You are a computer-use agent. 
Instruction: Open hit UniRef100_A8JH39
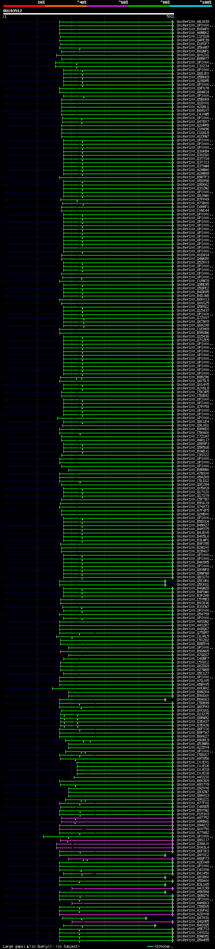(x=193, y=22)
